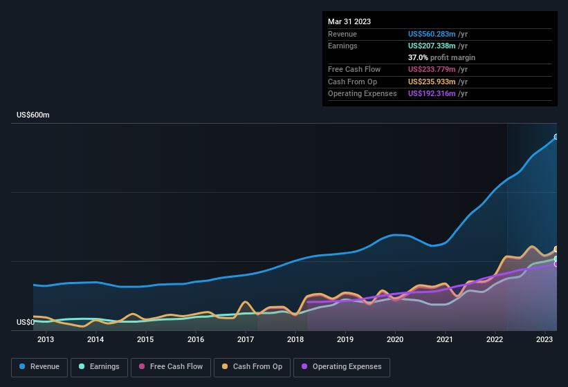Click Operating Expenses endpoint marker
The height and width of the screenshot is (387, 568).
(x=556, y=264)
